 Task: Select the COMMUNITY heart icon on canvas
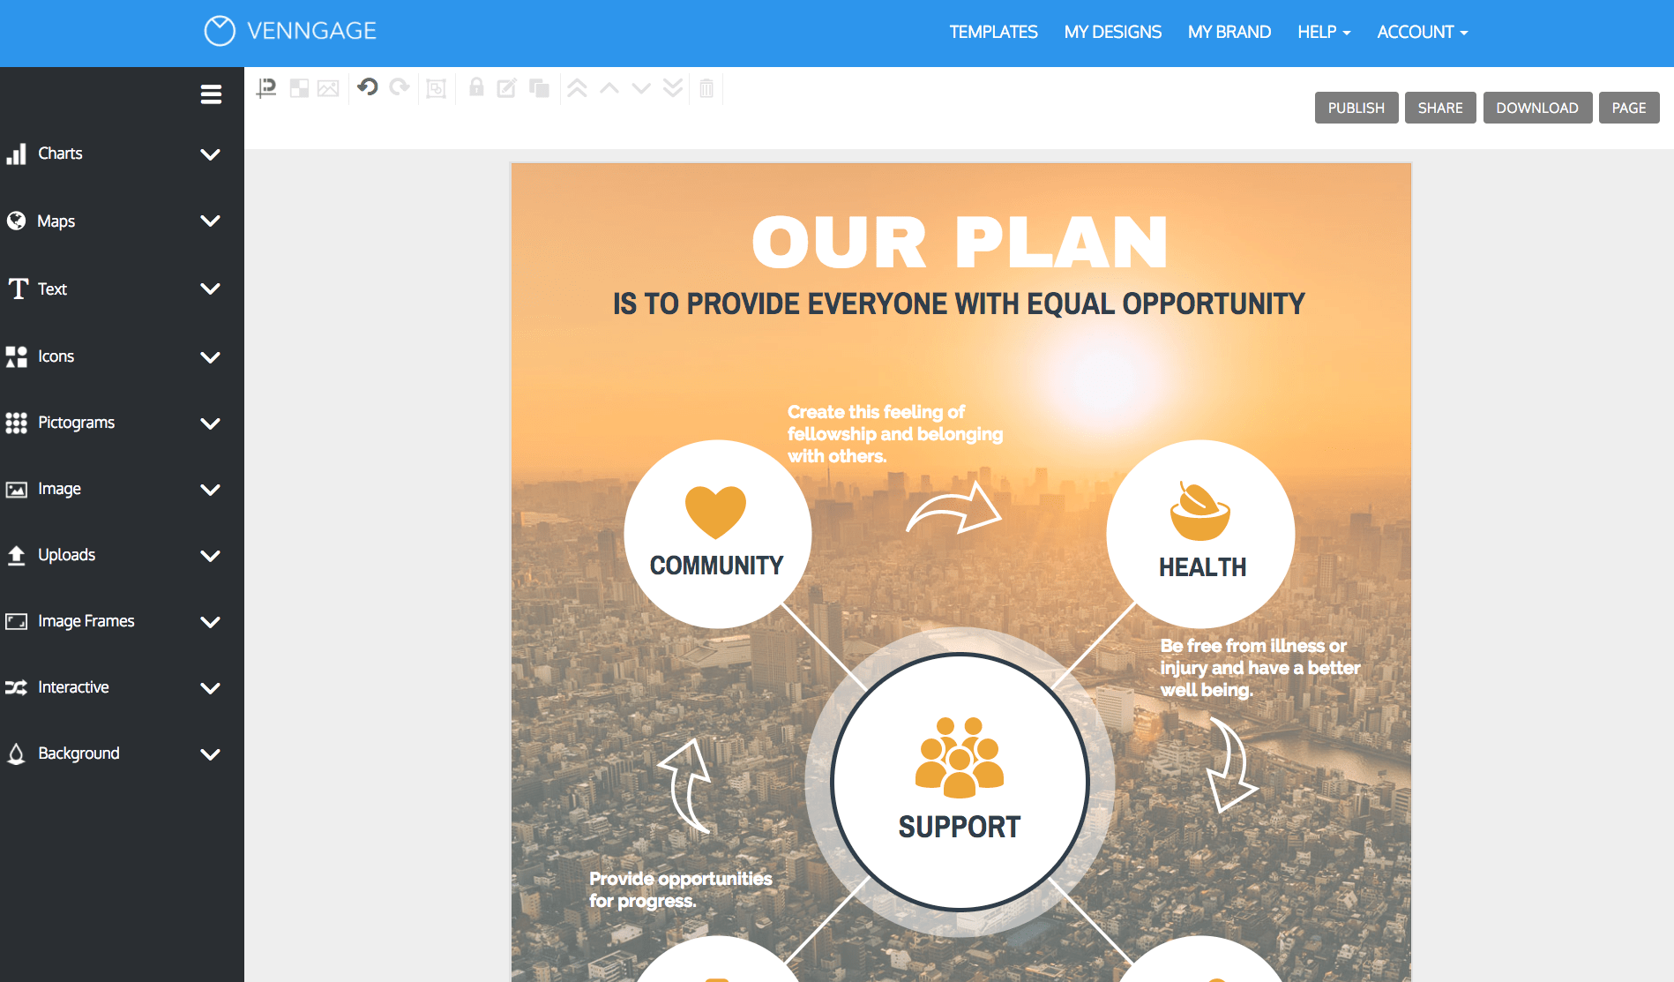pos(715,512)
